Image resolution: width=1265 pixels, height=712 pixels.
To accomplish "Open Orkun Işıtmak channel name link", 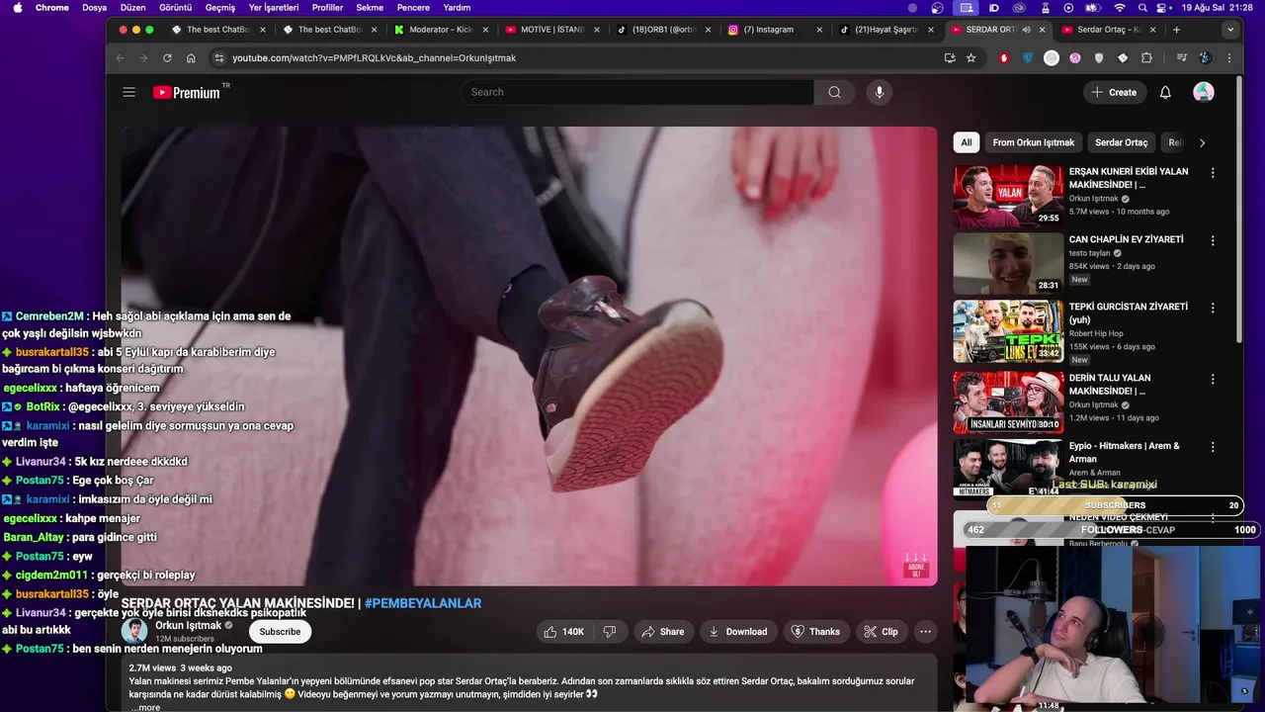I will 188,625.
